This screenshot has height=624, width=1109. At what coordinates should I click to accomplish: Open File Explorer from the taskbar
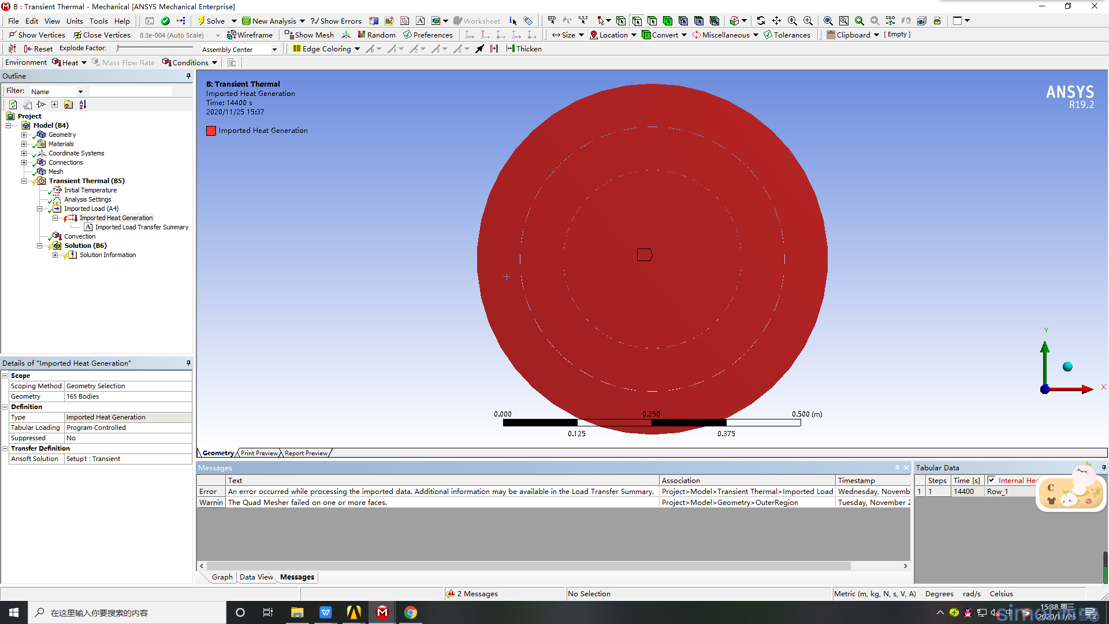(x=297, y=612)
